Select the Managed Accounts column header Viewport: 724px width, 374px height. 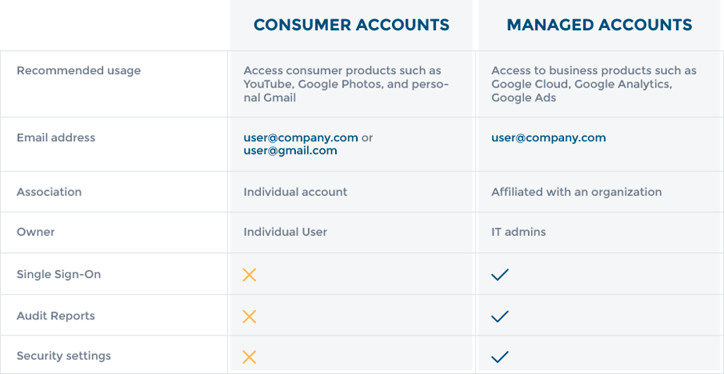[599, 25]
